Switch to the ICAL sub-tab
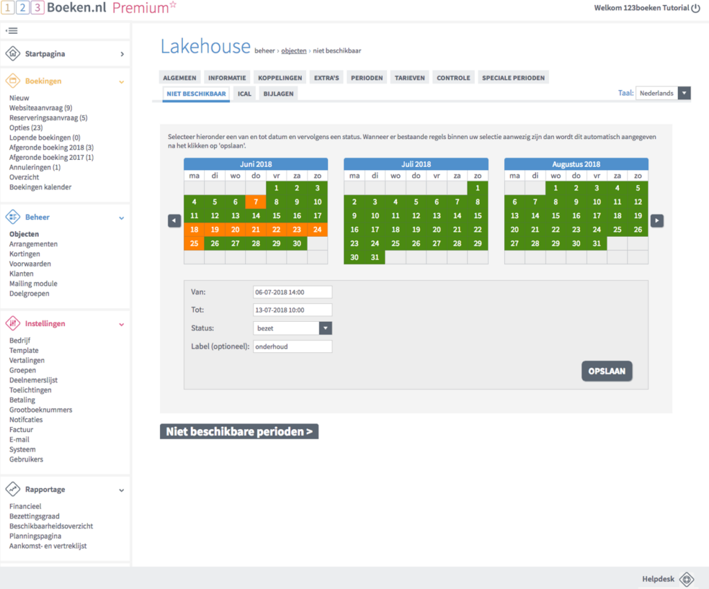This screenshot has width=709, height=589. point(244,94)
